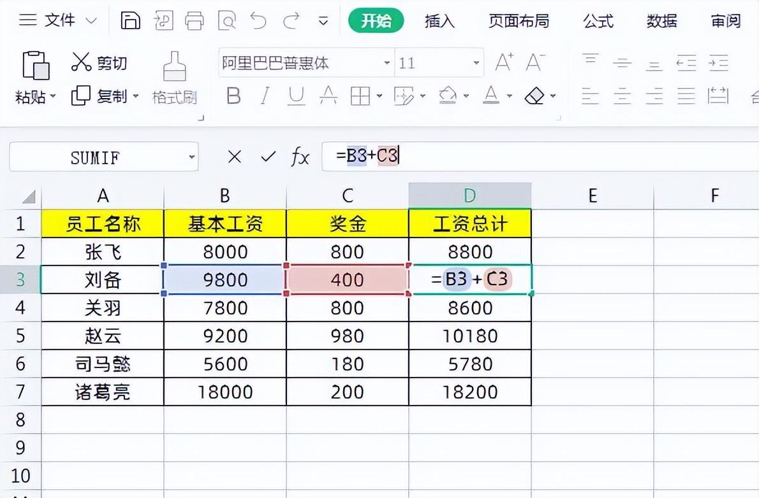Screen dimensions: 759x498
Task: Click the Undo arrow icon
Action: 258,21
